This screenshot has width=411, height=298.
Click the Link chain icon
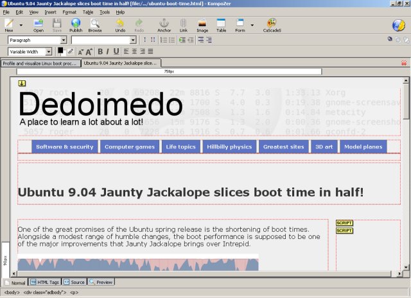(184, 25)
